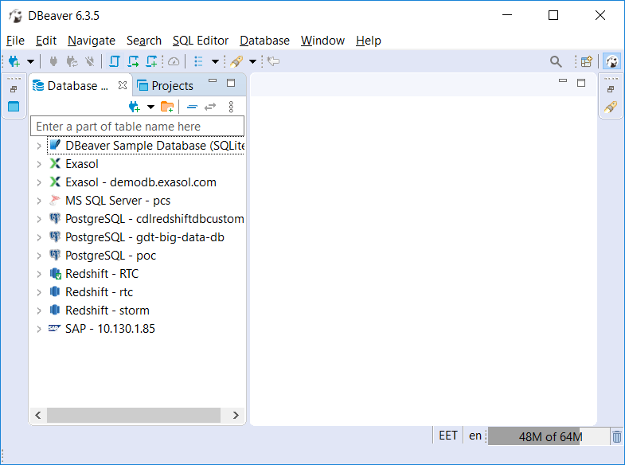Viewport: 625px width, 465px height.
Task: Select the DBeaver perspective beaver icon
Action: pyautogui.click(x=611, y=61)
